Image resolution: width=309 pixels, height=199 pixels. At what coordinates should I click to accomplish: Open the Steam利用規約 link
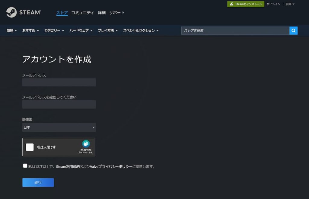pos(68,167)
